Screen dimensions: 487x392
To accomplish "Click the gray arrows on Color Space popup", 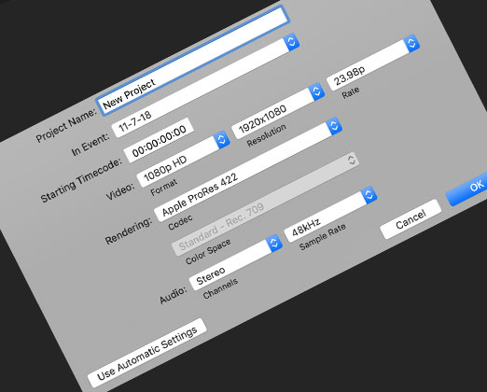I will (352, 160).
